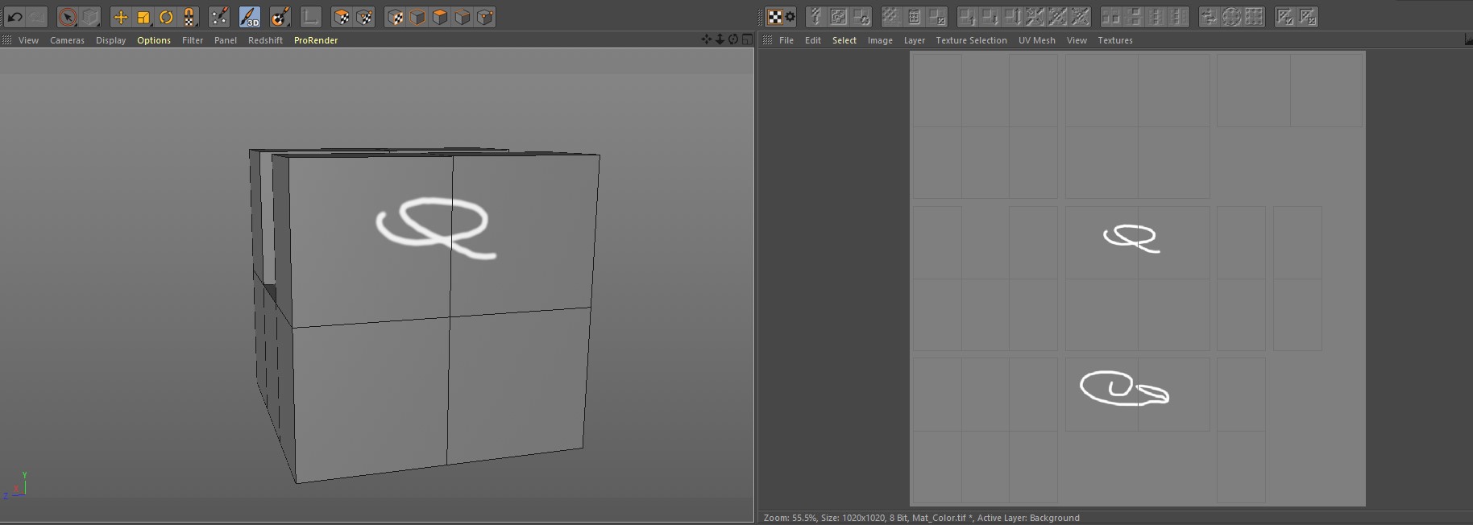Toggle the 3D paint brush mode
The height and width of the screenshot is (525, 1473).
point(250,17)
